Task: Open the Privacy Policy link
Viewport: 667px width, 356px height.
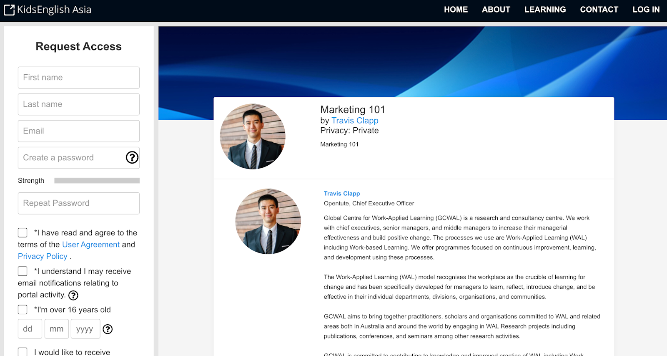Action: tap(43, 256)
